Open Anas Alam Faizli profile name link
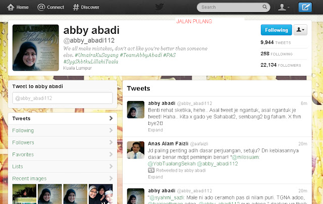 (x=168, y=143)
